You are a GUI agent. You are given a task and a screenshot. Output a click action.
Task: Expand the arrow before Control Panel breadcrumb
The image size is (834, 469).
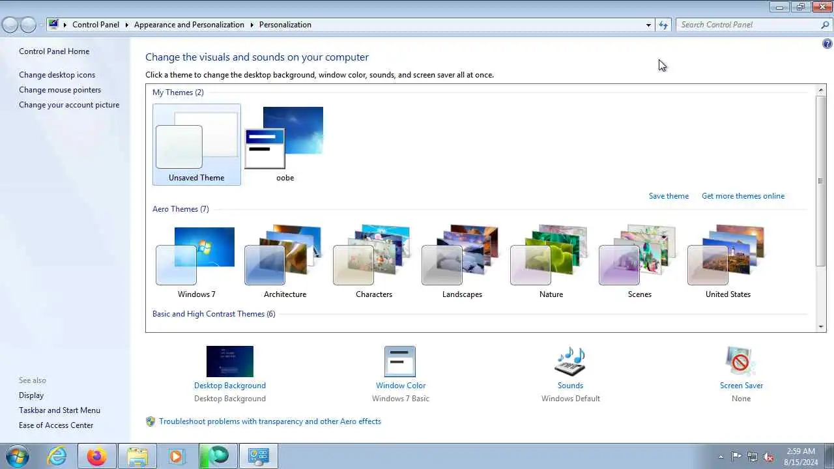click(65, 25)
